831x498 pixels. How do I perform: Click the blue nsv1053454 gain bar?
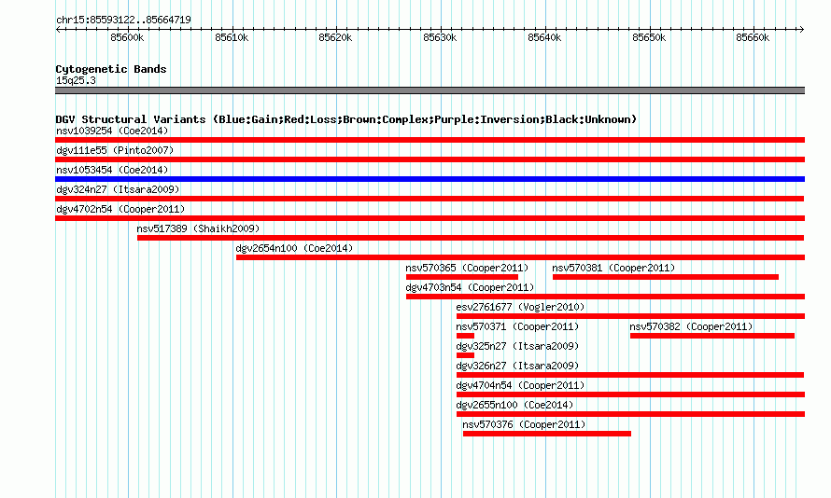(x=430, y=179)
